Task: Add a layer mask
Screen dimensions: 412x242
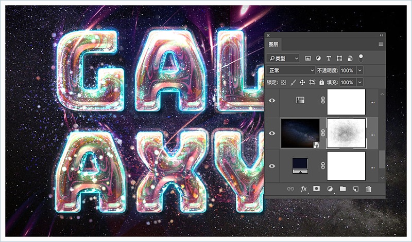Action: (x=317, y=189)
